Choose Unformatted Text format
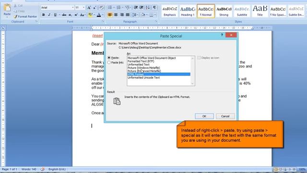The width and height of the screenshot is (307, 173). (139, 64)
